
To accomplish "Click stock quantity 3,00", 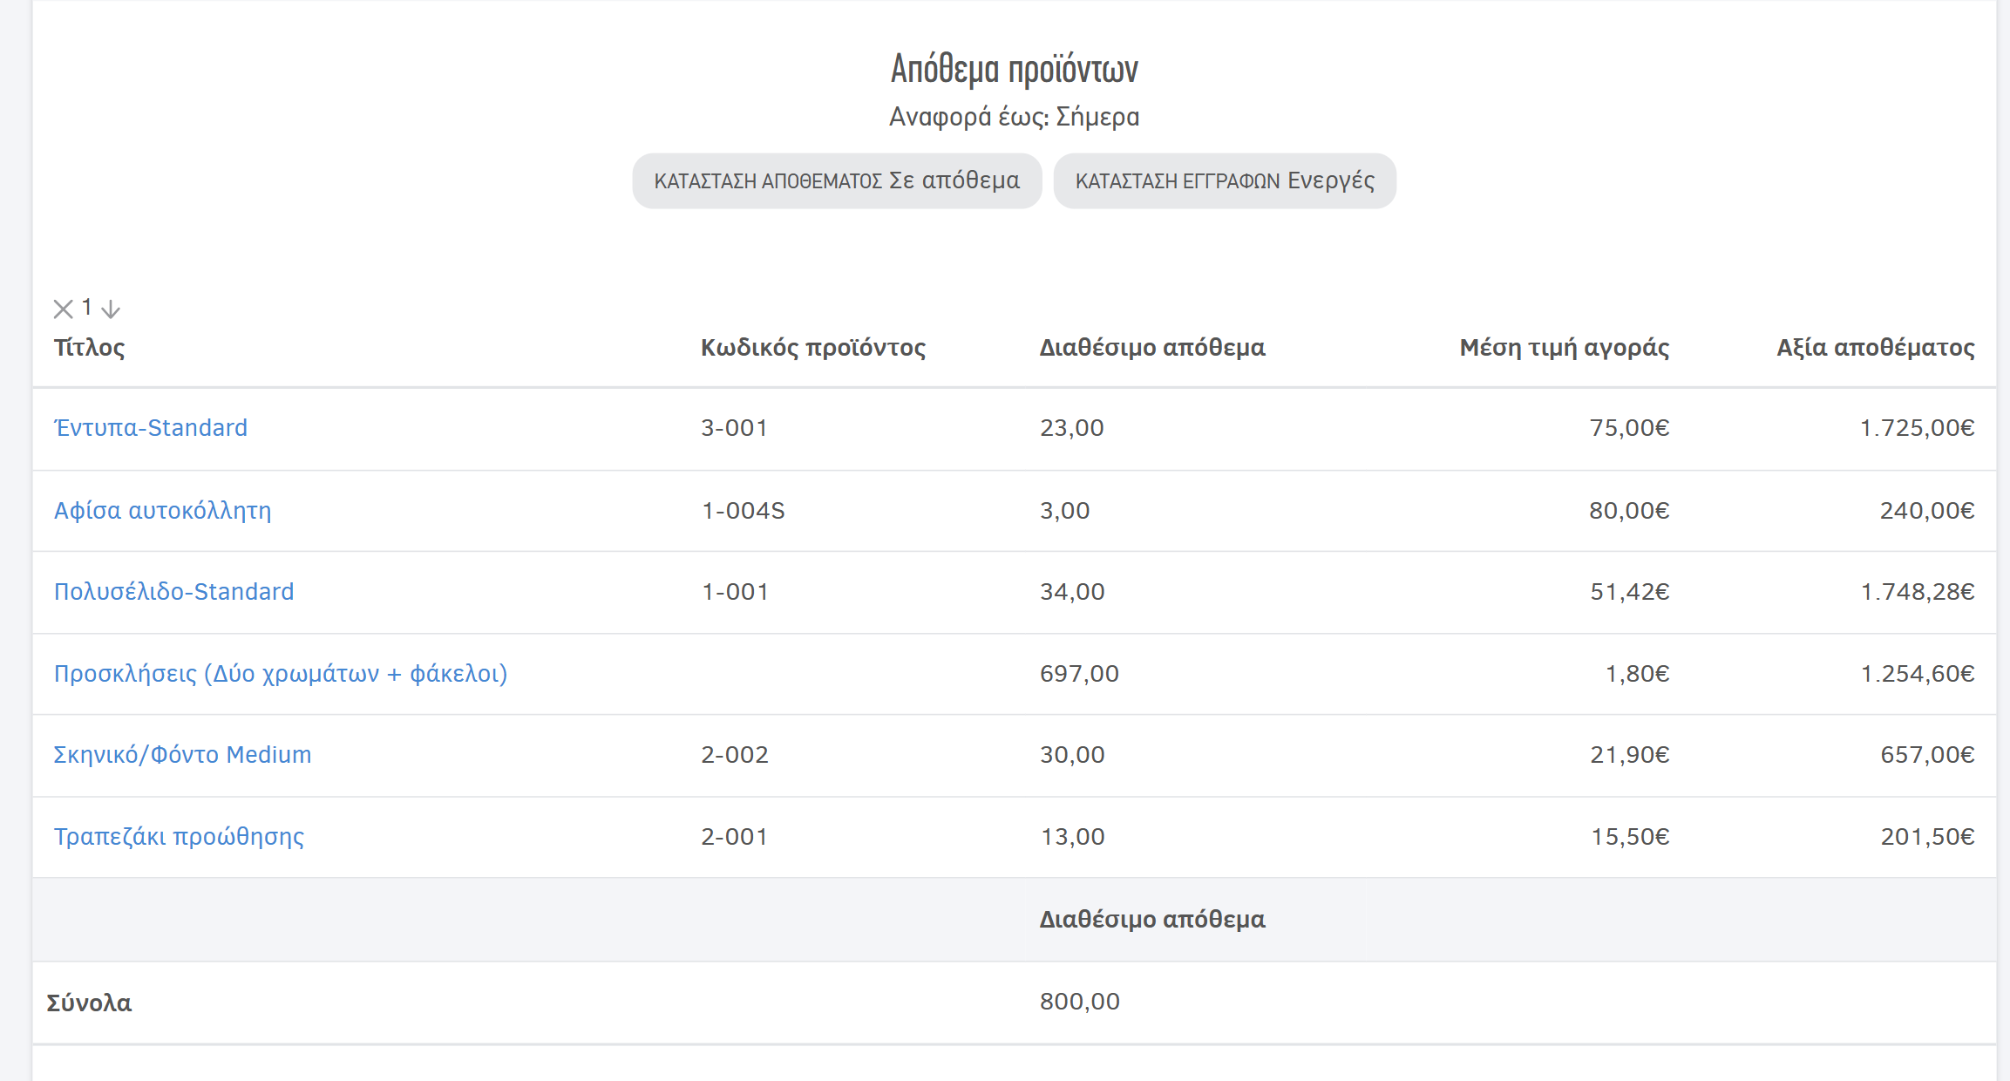I will click(1065, 511).
